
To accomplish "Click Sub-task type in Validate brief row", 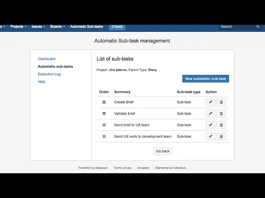I will point(184,114).
